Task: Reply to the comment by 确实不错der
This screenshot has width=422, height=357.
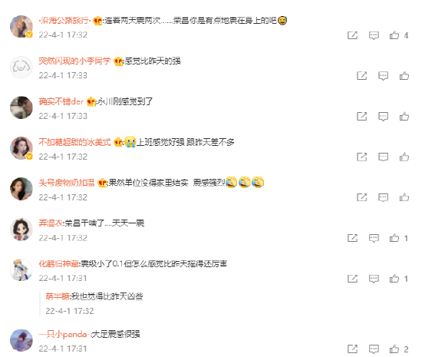Action: [x=383, y=116]
